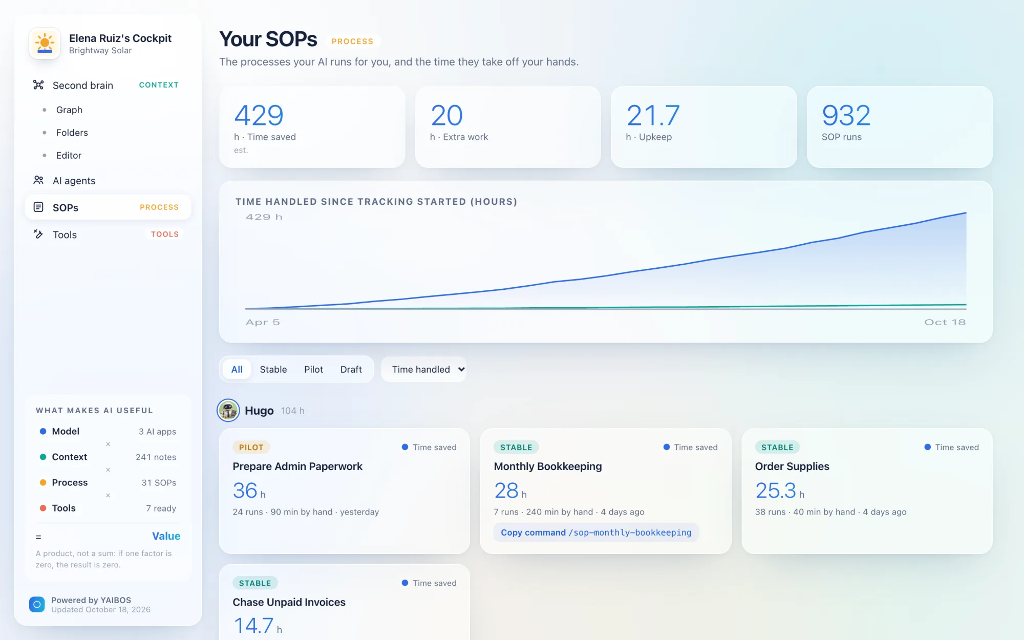Click the SOPs document icon
The height and width of the screenshot is (640, 1024).
38,207
